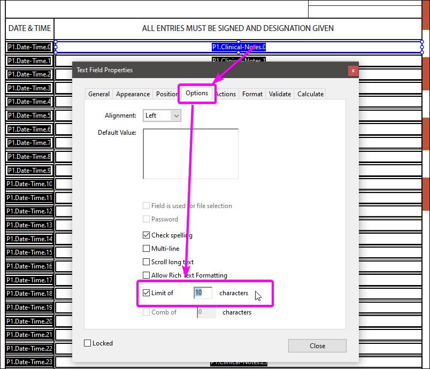Screen dimensions: 430x369
Task: Close the Text Field Properties dialog
Action: [x=352, y=70]
